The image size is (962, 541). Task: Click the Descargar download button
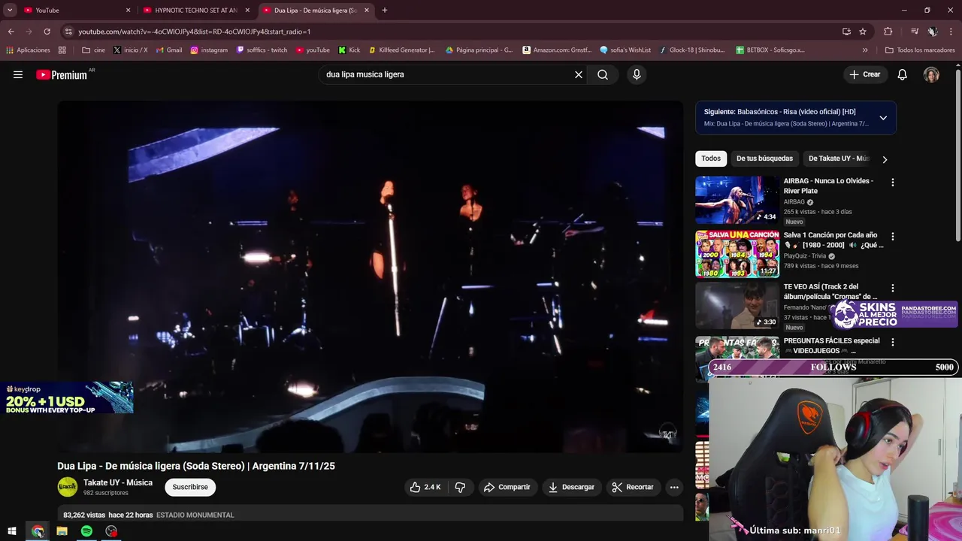pyautogui.click(x=571, y=487)
